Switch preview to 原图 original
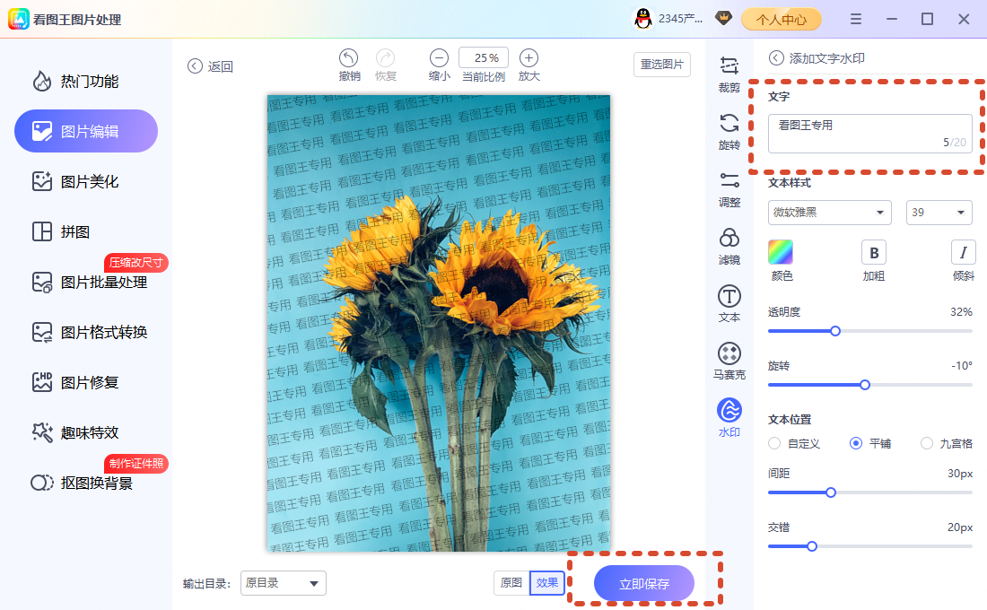The height and width of the screenshot is (610, 987). click(511, 583)
